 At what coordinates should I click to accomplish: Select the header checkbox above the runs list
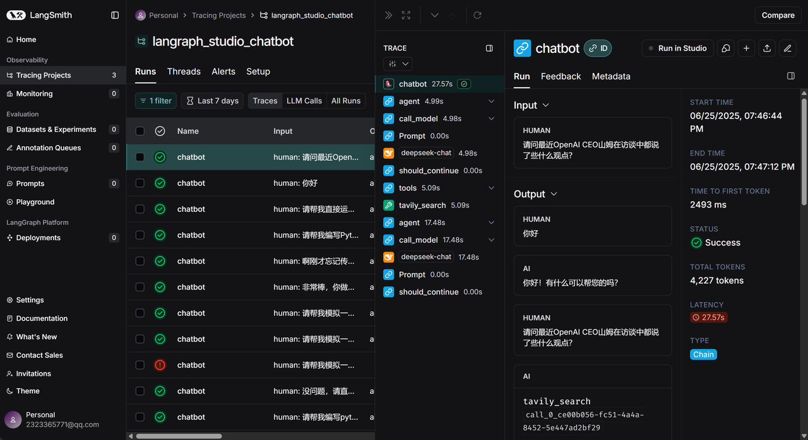140,130
